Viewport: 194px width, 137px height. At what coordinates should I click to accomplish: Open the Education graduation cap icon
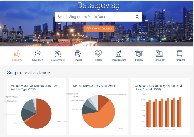pyautogui.click(x=38, y=53)
